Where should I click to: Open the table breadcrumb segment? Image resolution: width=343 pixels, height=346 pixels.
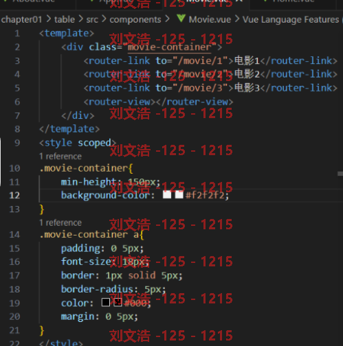(65, 19)
